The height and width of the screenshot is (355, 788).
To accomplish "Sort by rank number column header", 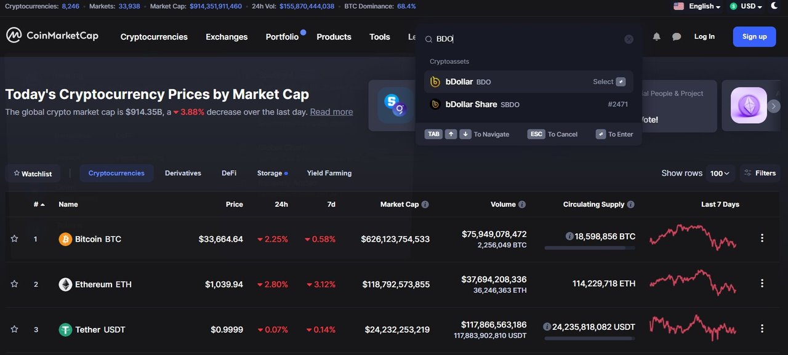I will 39,204.
